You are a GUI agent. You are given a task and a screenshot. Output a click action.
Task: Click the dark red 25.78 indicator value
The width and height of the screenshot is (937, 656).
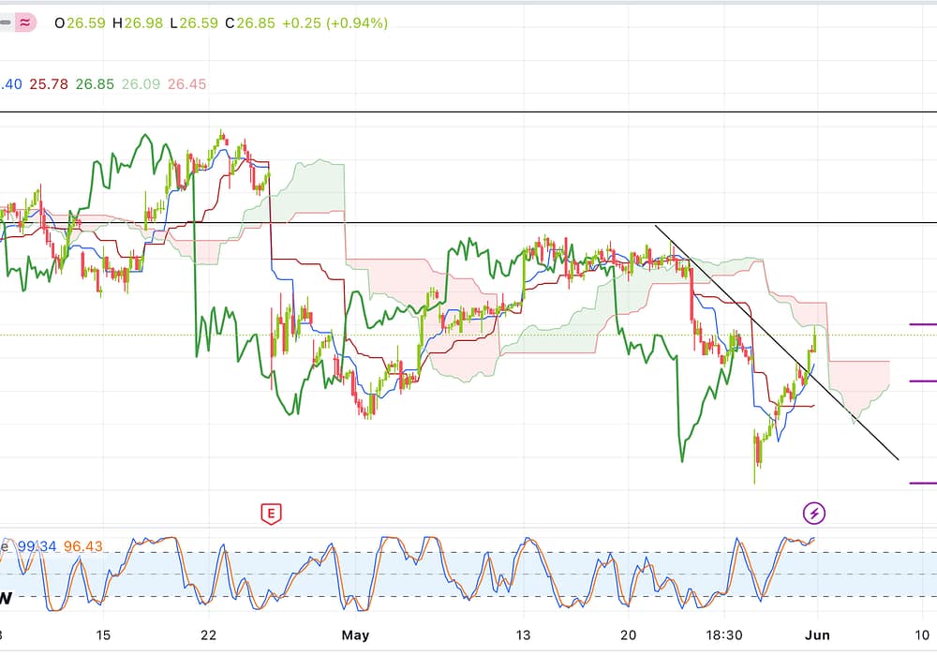49,84
